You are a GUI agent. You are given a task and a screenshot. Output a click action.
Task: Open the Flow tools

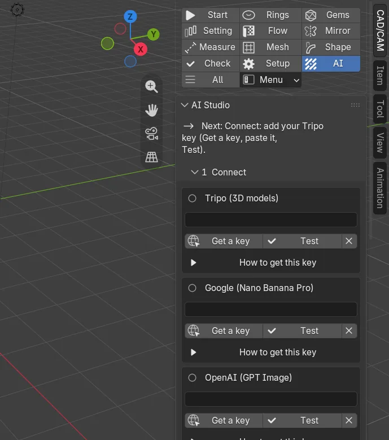[x=271, y=31]
